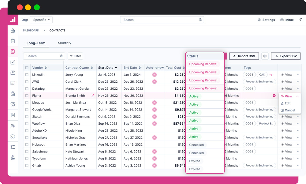Expand the Datadog row action chevron
This screenshot has width=306, height=184.
(x=298, y=89)
